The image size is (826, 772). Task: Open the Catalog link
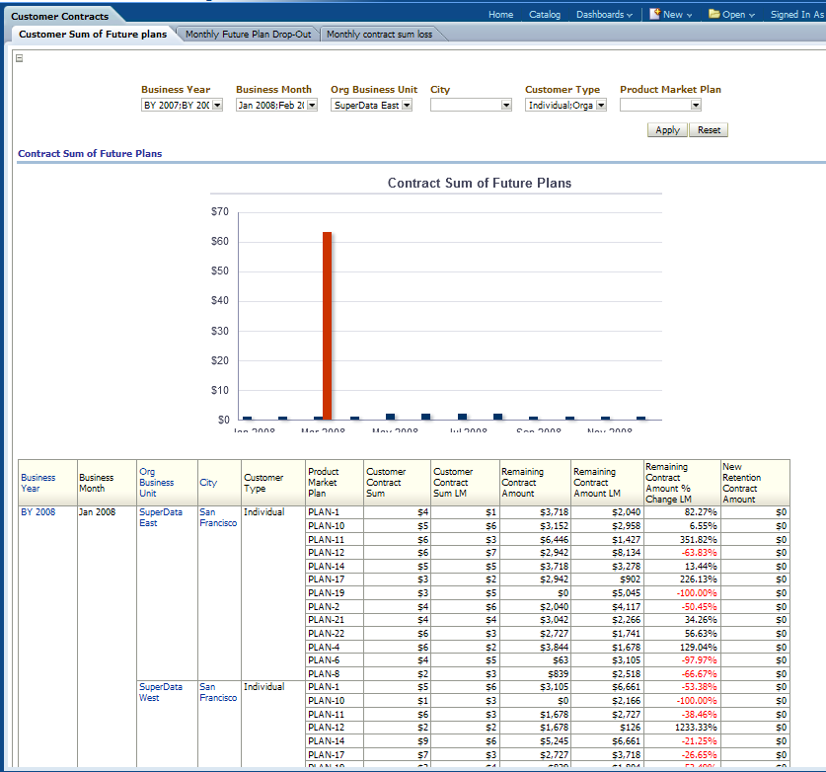tap(544, 15)
